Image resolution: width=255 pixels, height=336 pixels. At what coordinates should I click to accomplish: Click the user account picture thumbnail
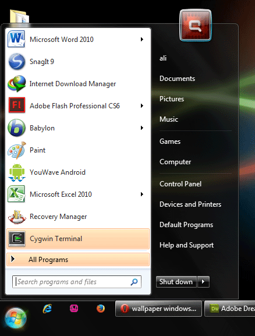196,25
